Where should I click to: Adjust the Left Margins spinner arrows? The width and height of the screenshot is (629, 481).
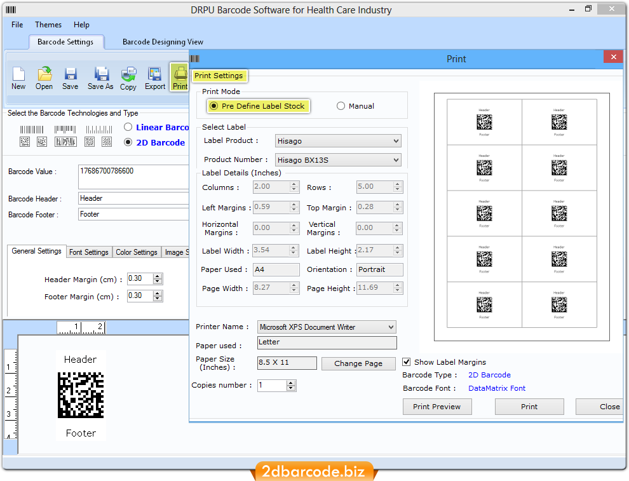[x=294, y=207]
